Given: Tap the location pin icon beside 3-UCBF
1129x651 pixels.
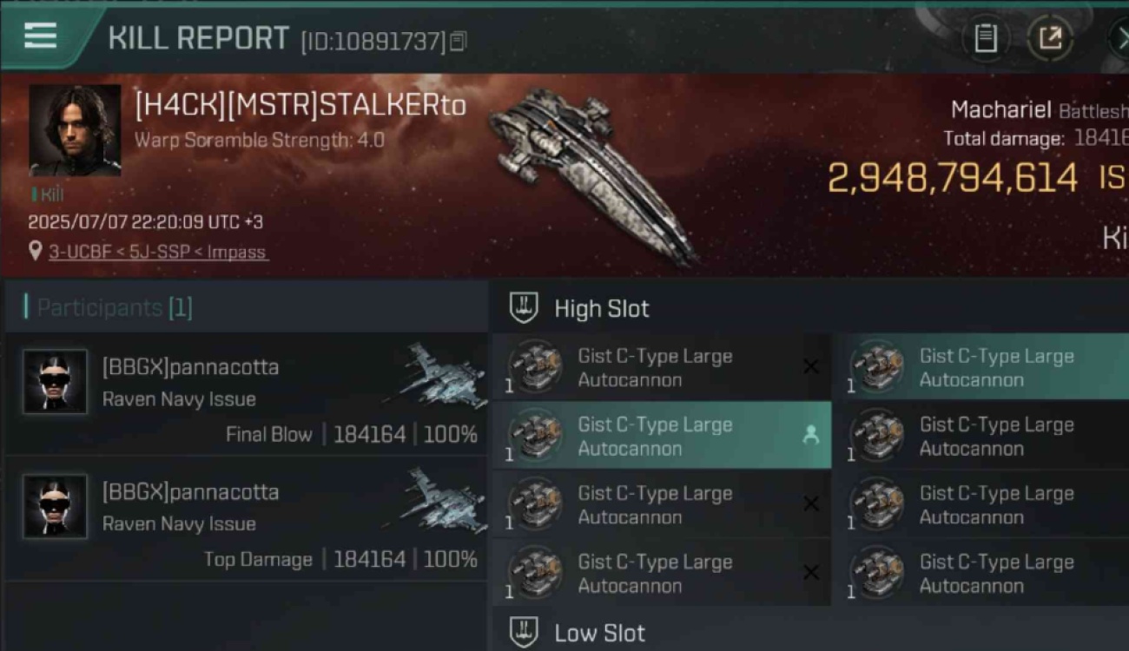Looking at the screenshot, I should click(x=36, y=252).
